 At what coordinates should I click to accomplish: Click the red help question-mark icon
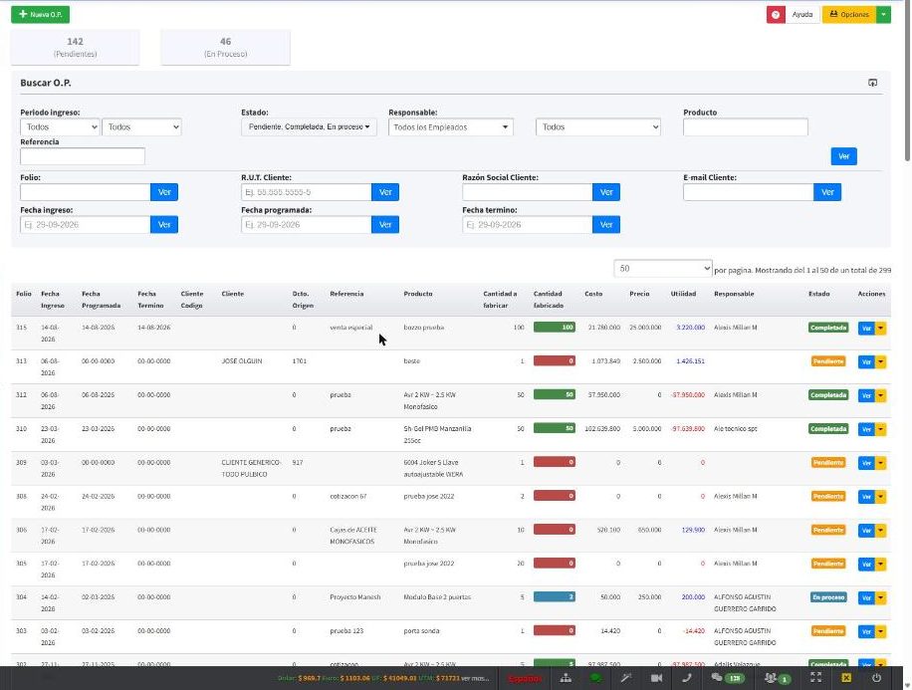coord(776,15)
